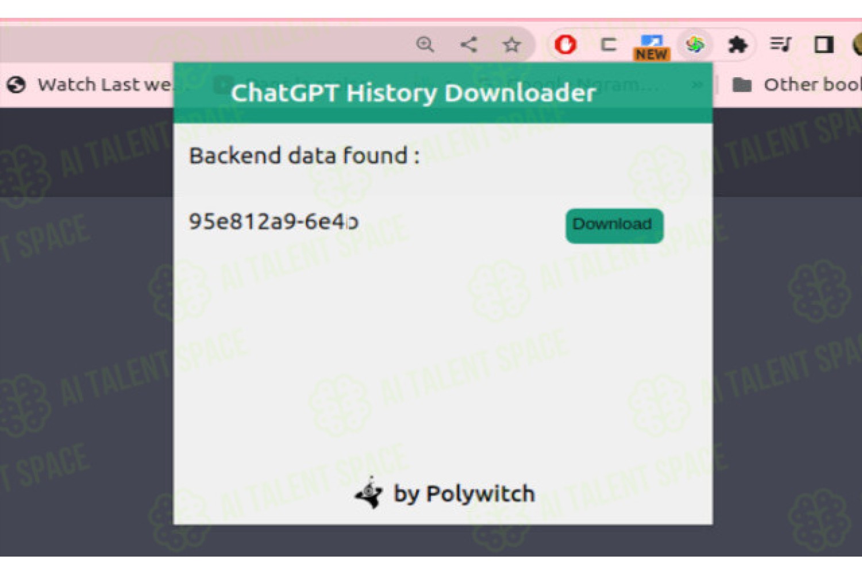The height and width of the screenshot is (575, 862).
Task: Click the bracket-shaped extension icon
Action: click(608, 44)
